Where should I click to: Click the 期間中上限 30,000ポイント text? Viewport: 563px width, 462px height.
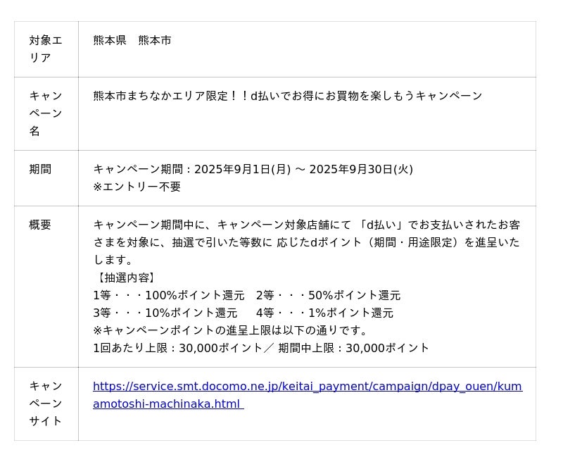[x=353, y=348]
